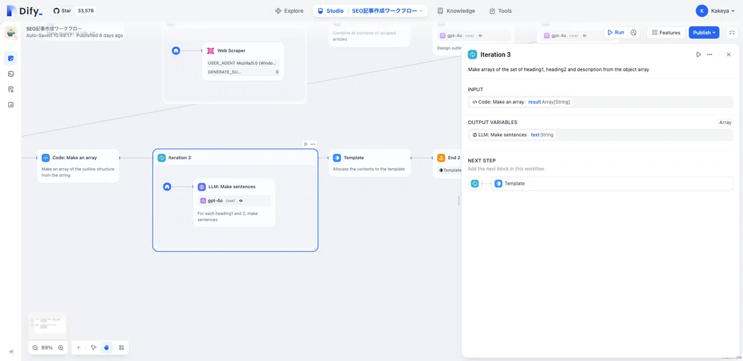Open the SEO記事作成ワークフロー app dropdown
The height and width of the screenshot is (361, 743).
[x=387, y=10]
